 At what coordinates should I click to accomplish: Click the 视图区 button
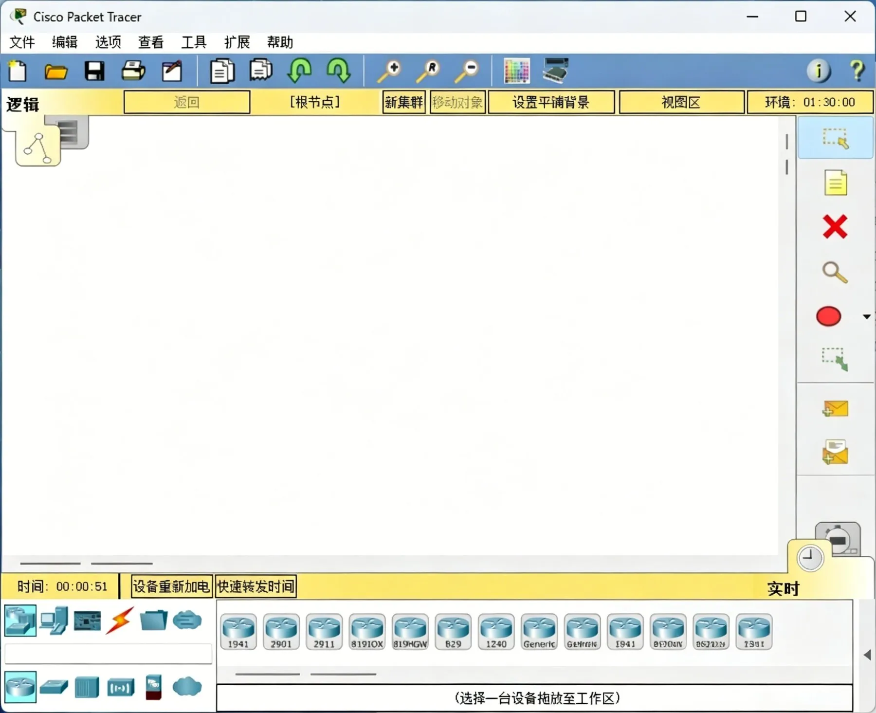(681, 102)
